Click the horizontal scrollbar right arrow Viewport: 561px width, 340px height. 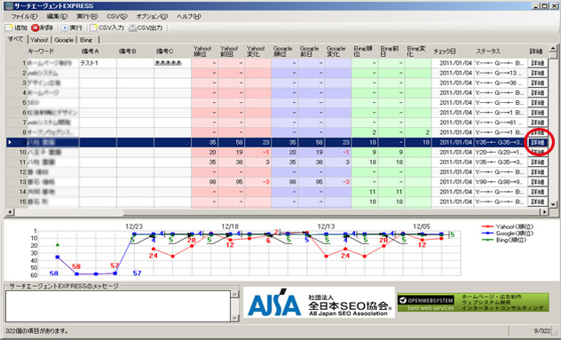coord(544,212)
